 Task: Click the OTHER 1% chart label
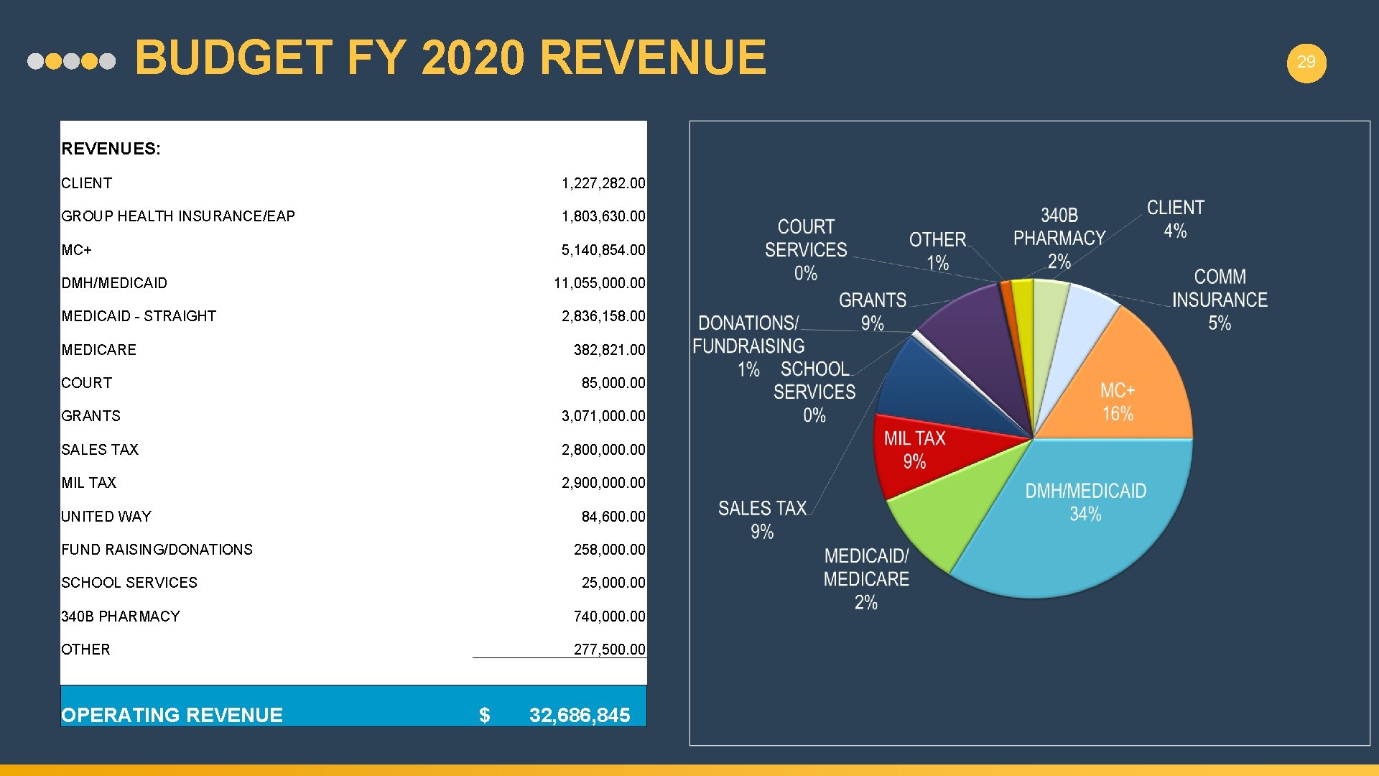click(x=937, y=251)
